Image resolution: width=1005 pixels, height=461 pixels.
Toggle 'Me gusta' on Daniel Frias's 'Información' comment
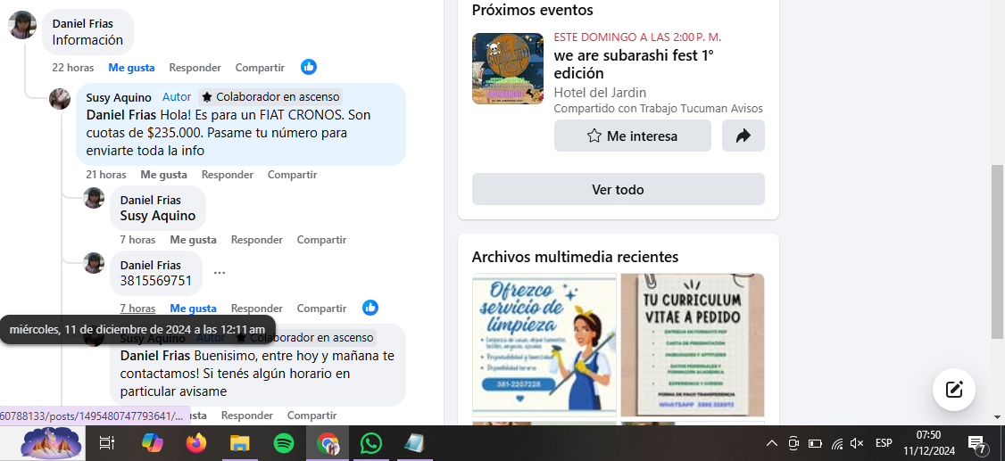click(131, 68)
